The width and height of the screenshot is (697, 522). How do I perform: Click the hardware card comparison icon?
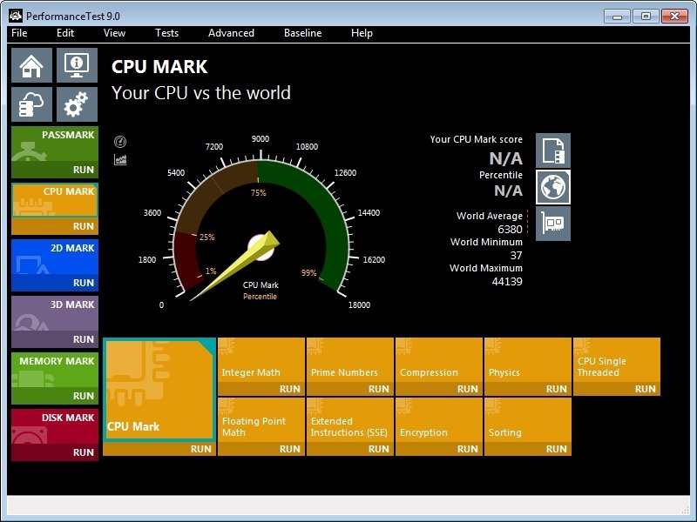tap(552, 224)
